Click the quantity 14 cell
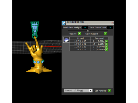Image resolution: width=138 pixels, height=103 pixels. point(94,44)
